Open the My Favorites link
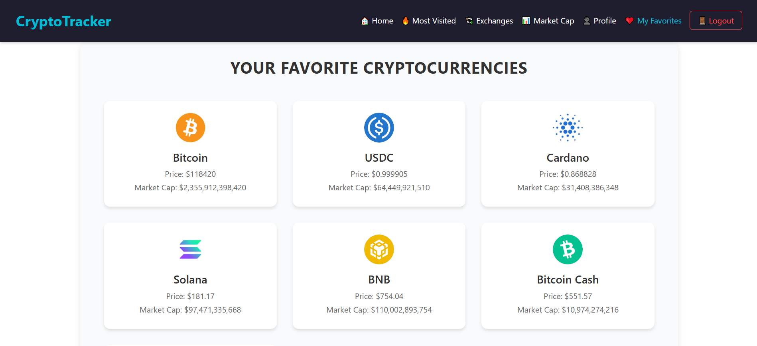Viewport: 757px width, 346px height. [659, 20]
